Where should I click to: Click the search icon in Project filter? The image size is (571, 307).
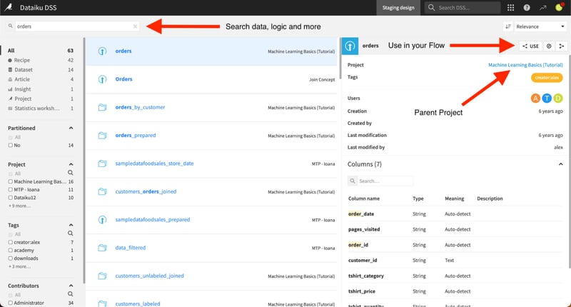[x=70, y=173]
